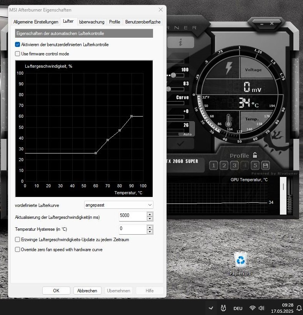Enable Override zero fan speed checkbox

pyautogui.click(x=17, y=250)
